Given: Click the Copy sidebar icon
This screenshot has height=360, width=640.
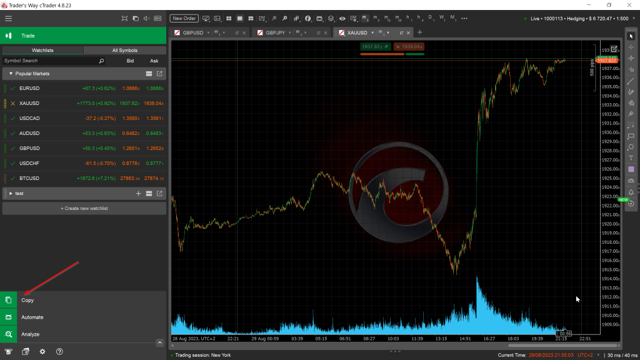Looking at the screenshot, I should click(9, 300).
